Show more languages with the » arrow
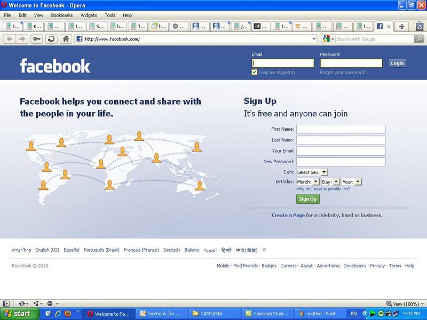 (x=264, y=250)
